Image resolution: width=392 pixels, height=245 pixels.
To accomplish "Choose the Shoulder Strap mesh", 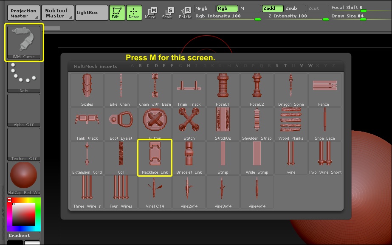I will point(257,124).
